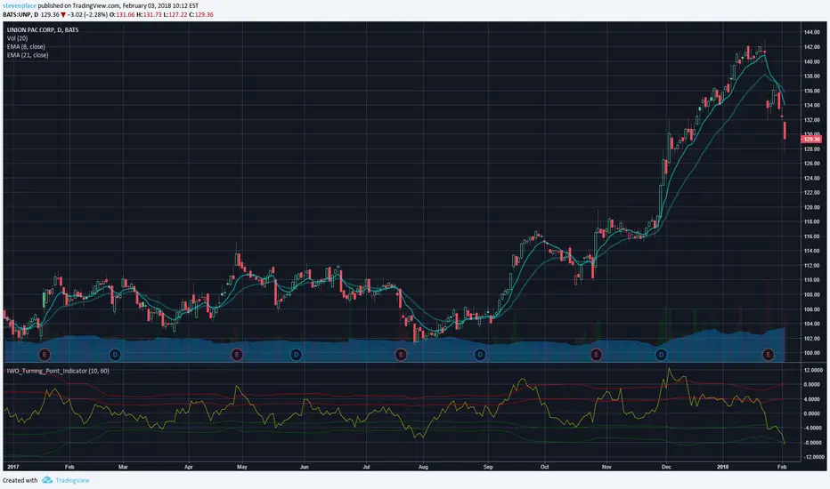Open the stevenplace author profile link
The width and height of the screenshot is (830, 489).
pos(20,6)
